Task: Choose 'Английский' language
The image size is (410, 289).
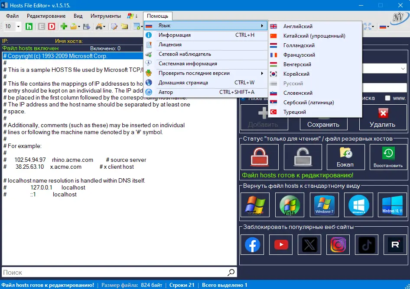Action: coord(315,26)
